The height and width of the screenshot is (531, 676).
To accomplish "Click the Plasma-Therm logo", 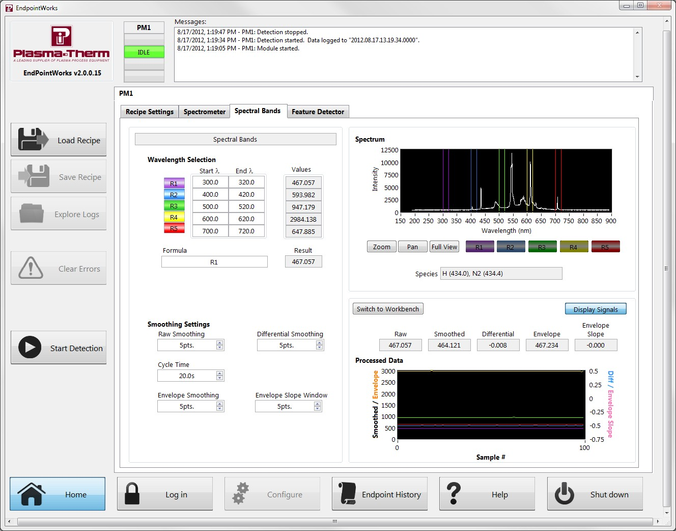I will click(x=61, y=44).
